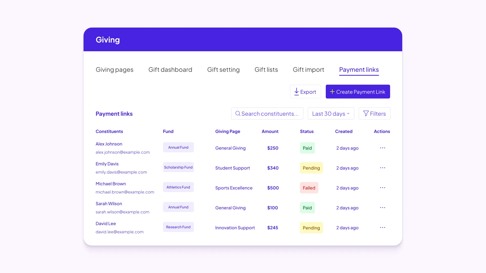Open the Gift import tab
Viewport: 486px width, 273px height.
308,70
